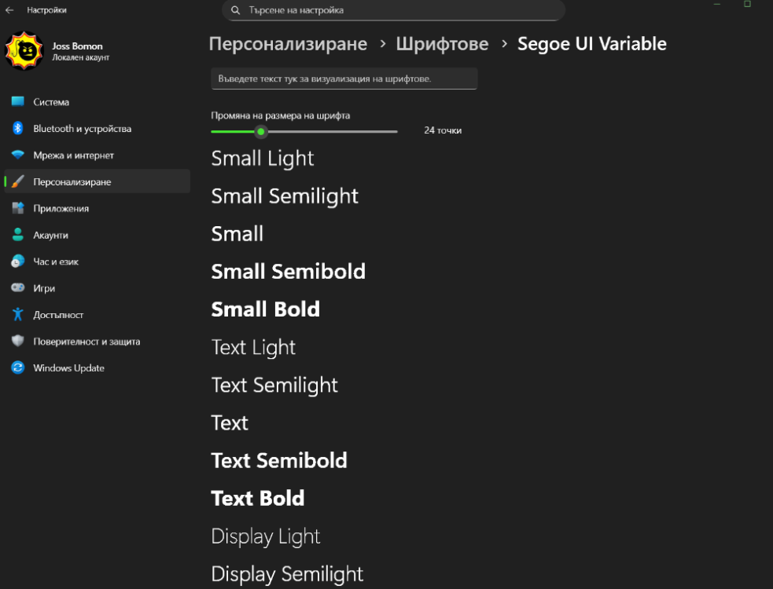This screenshot has height=589, width=773.
Task: Click the Система monitor icon
Action: pos(18,101)
